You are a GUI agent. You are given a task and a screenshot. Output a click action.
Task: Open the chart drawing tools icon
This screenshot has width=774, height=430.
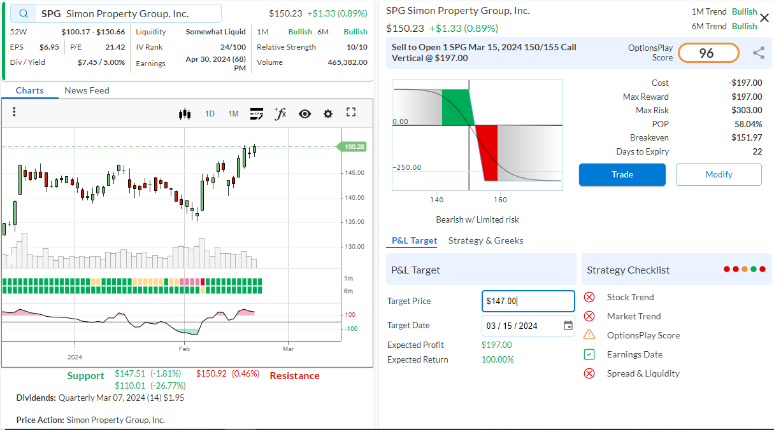[x=257, y=114]
